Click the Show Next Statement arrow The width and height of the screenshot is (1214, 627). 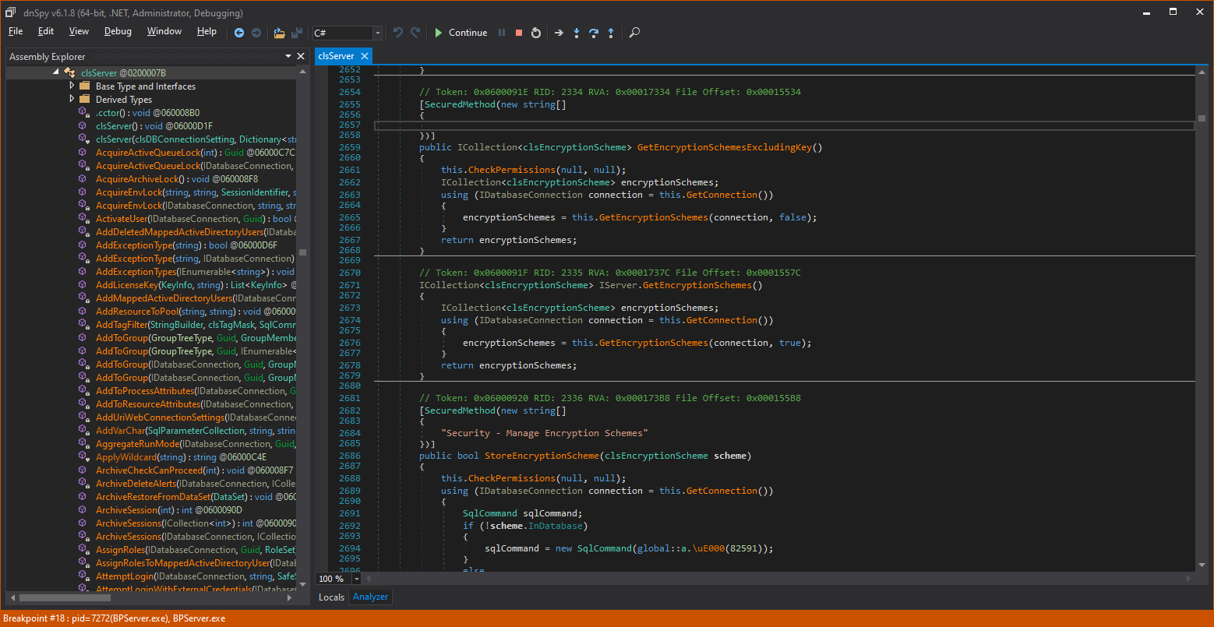click(x=559, y=33)
